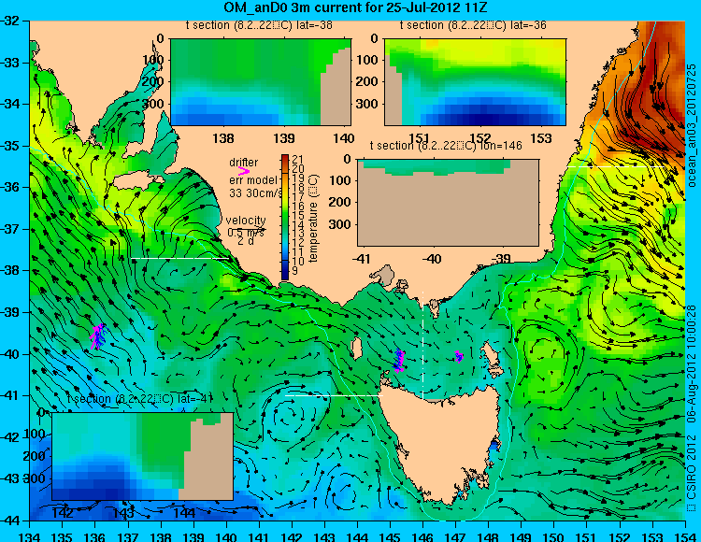Click King Island in western Bass Strait
Screen dimensions: 701x542
(357, 349)
